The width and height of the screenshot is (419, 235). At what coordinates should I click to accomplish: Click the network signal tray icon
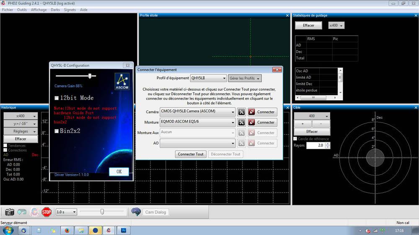pyautogui.click(x=375, y=231)
